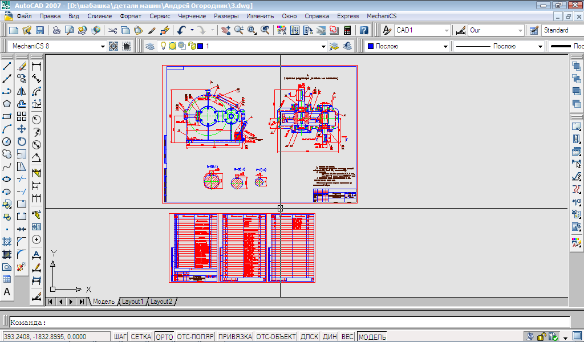The image size is (584, 342).
Task: Toggle ОТС-ПОЛЯР polar tracking
Action: (195, 337)
